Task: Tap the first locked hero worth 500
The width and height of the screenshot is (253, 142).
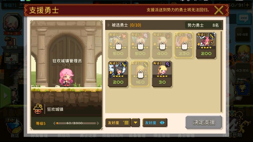Action: [118, 45]
